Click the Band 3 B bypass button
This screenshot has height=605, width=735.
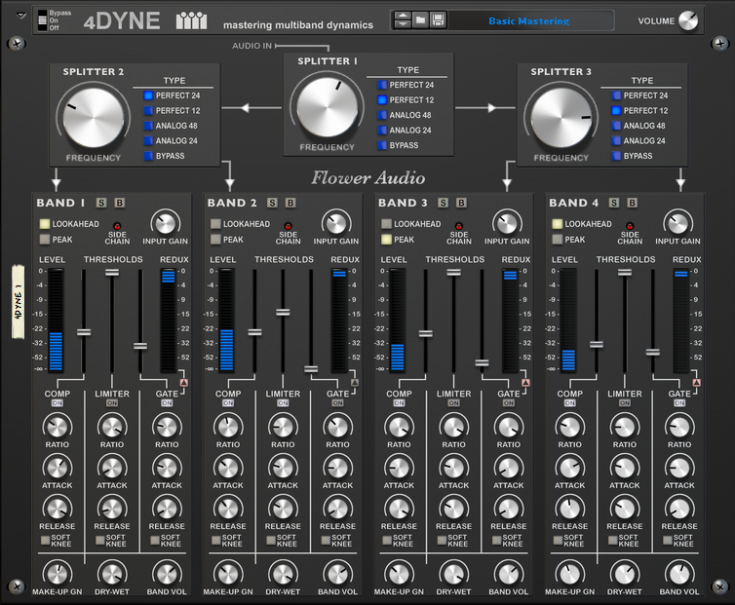(x=461, y=203)
